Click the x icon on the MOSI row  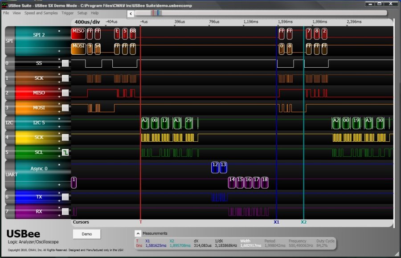point(59,104)
